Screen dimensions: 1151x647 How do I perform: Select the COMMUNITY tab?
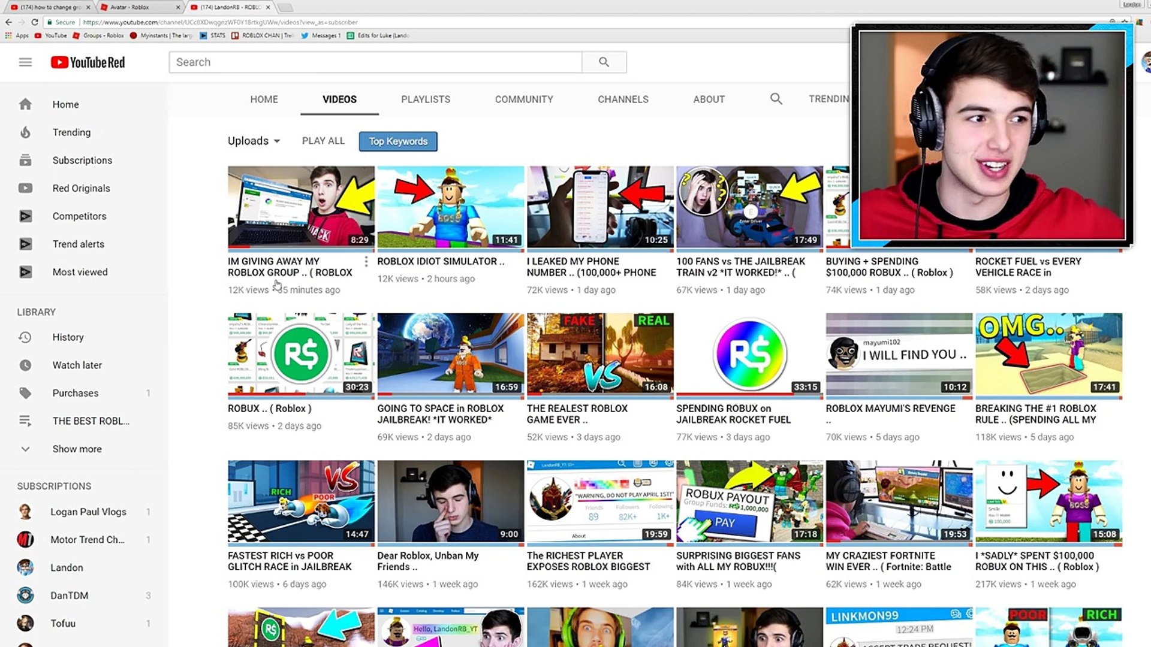[x=523, y=99]
